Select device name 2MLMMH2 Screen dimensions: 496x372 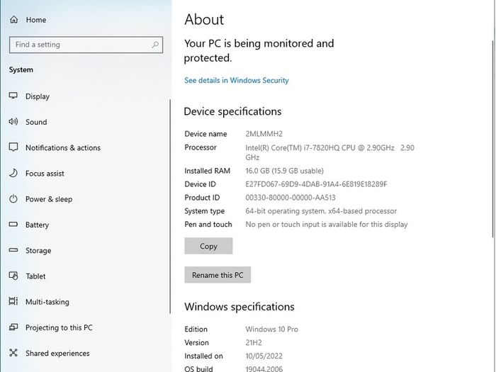pyautogui.click(x=264, y=134)
